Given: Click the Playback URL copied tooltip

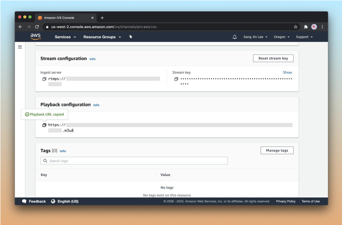Looking at the screenshot, I should pyautogui.click(x=45, y=115).
